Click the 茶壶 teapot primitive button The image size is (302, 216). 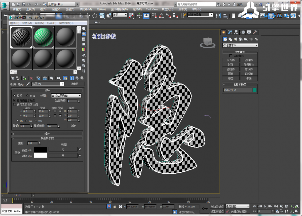point(231,78)
